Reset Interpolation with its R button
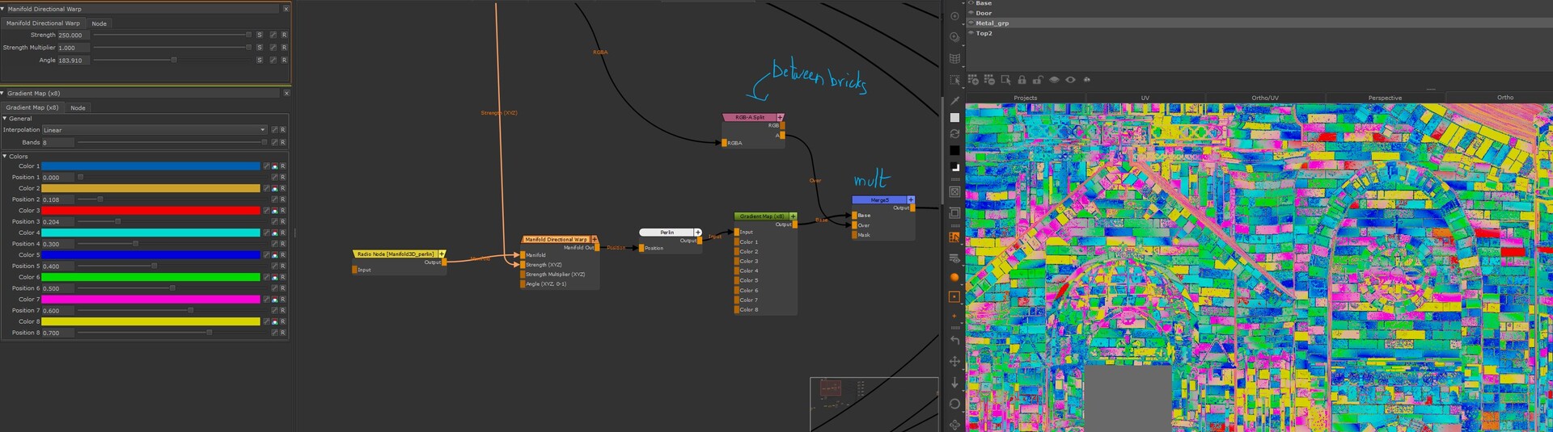The image size is (1553, 432). tap(283, 130)
